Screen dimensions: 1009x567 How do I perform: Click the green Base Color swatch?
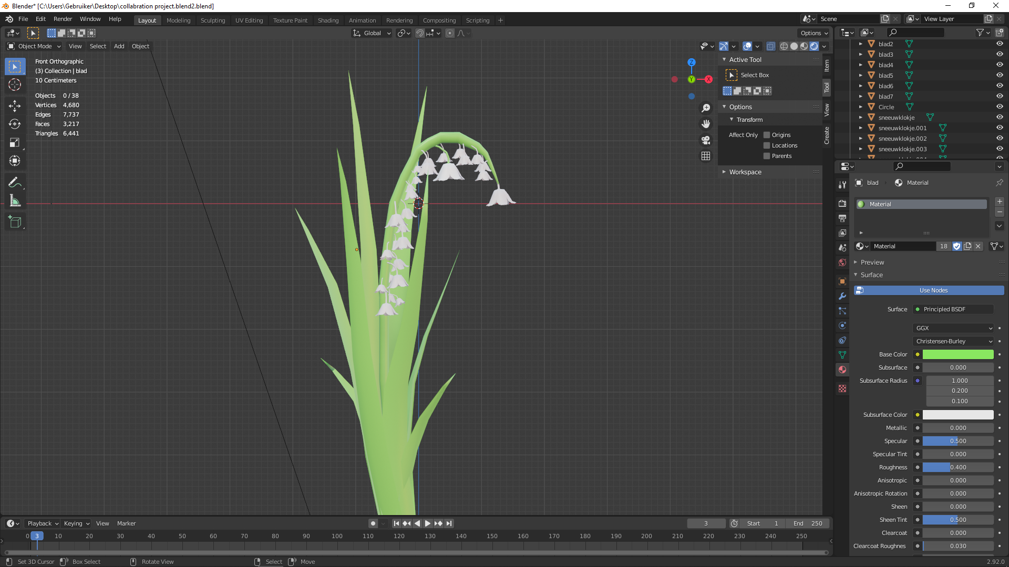coord(957,354)
